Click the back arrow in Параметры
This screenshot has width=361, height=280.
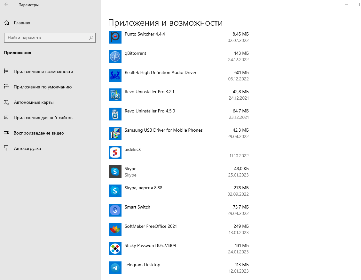coord(6,4)
